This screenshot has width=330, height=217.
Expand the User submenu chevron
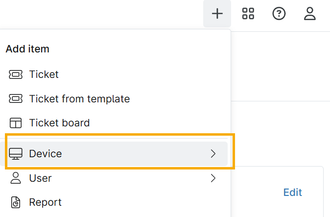click(213, 178)
